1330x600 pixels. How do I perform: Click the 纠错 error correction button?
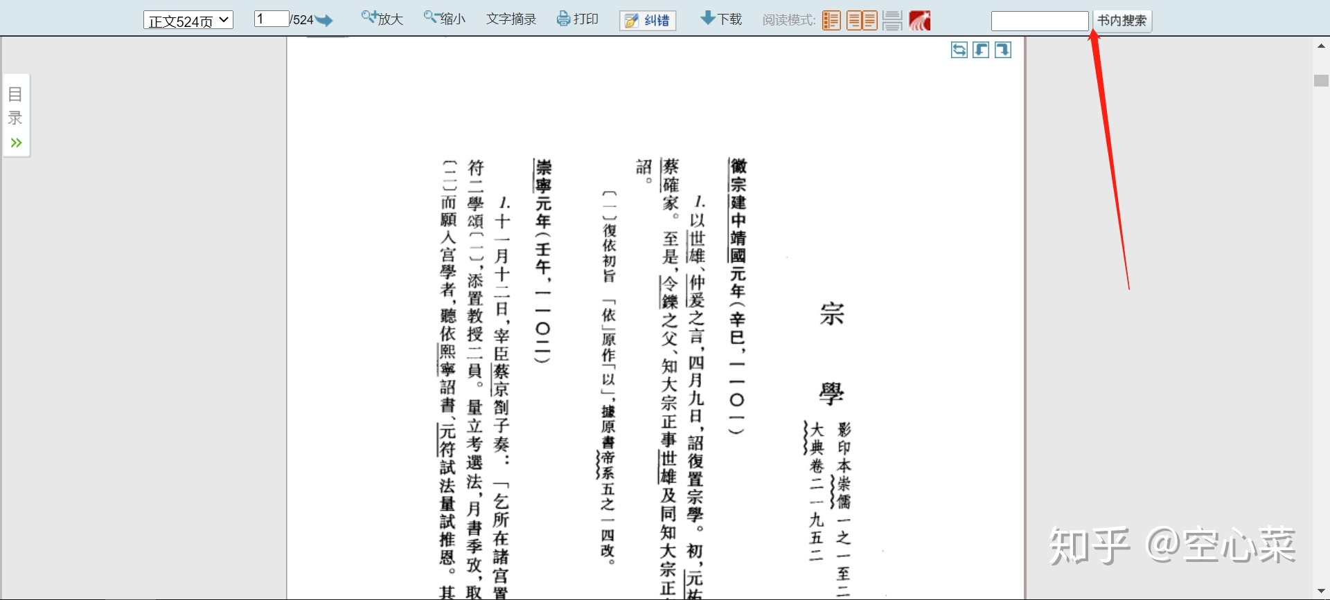(648, 20)
